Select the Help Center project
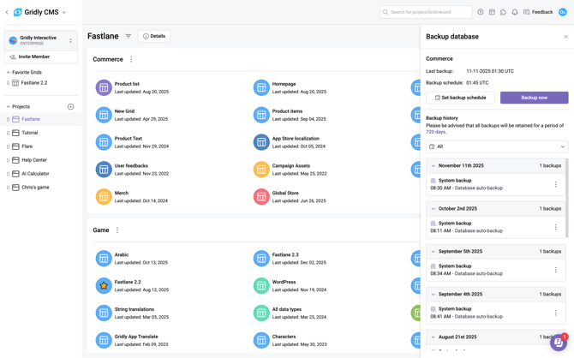Screen dimensions: 574x358 point(34,160)
